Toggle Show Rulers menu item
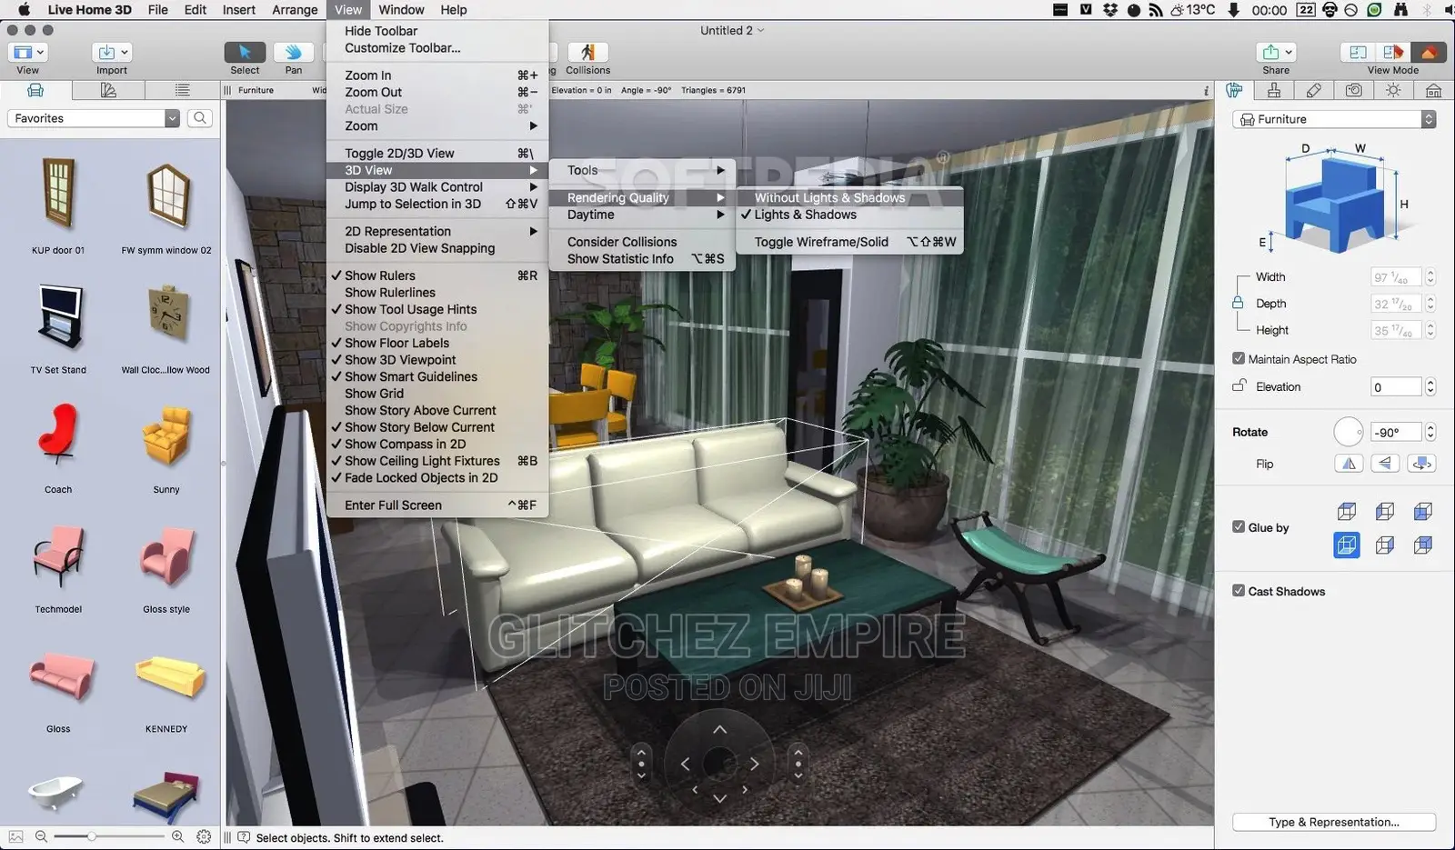This screenshot has height=850, width=1455. 437,275
